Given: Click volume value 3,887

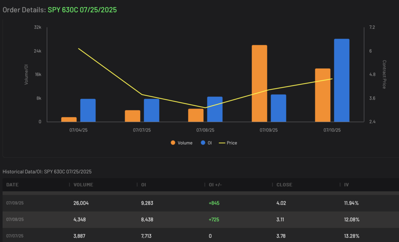Looking at the screenshot, I should coord(79,236).
